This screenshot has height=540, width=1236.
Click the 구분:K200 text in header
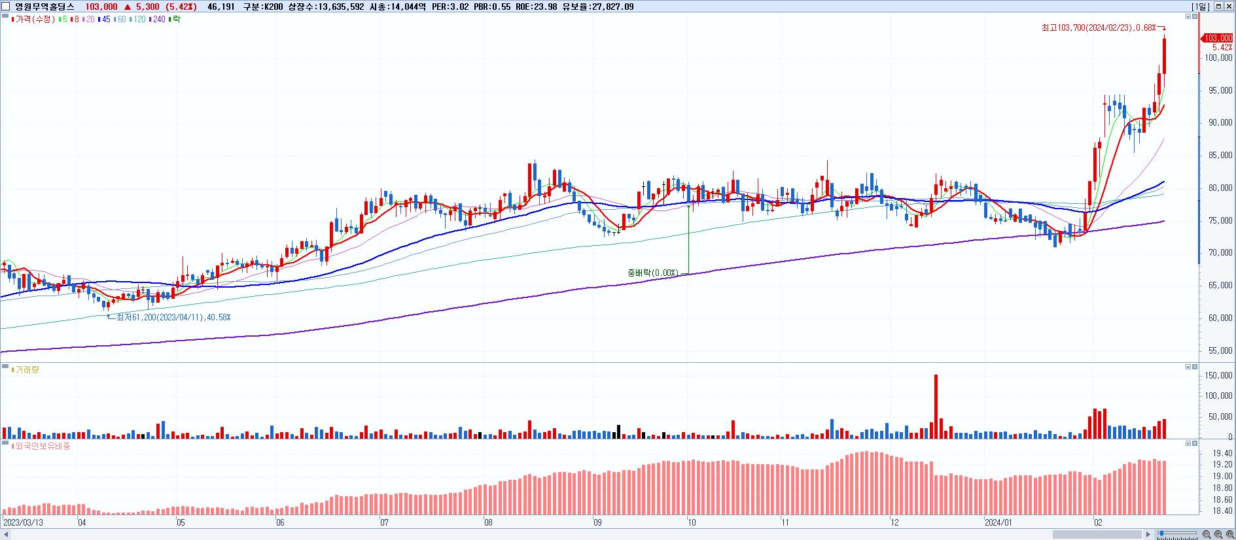tap(263, 7)
